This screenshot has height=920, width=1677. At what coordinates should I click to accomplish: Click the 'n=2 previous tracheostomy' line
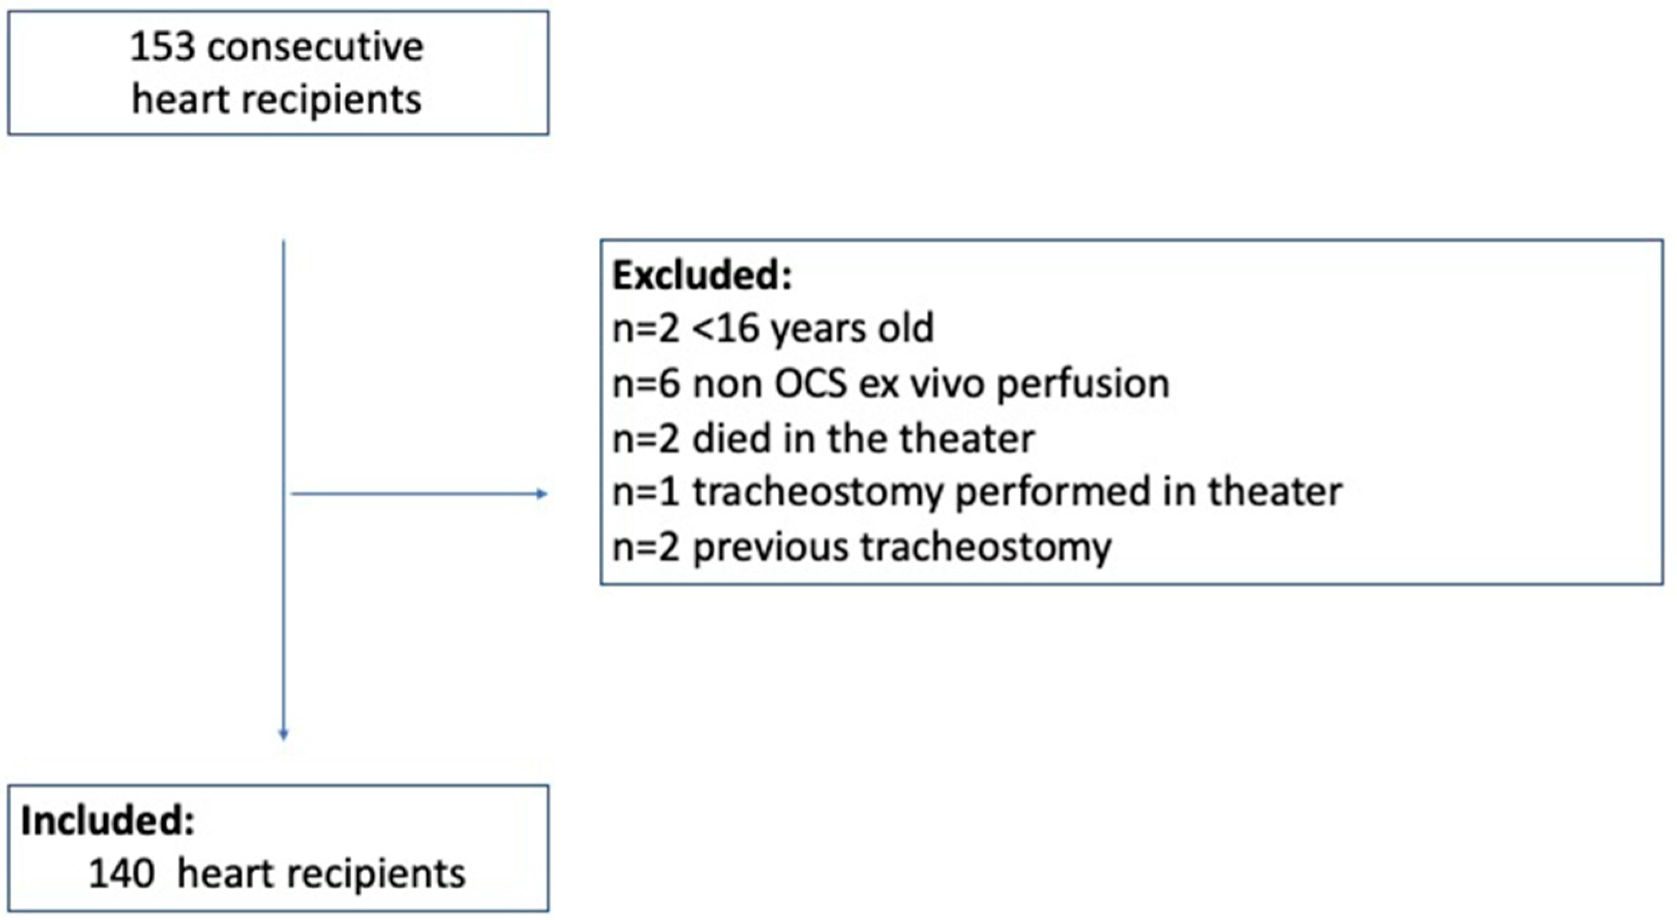(862, 546)
